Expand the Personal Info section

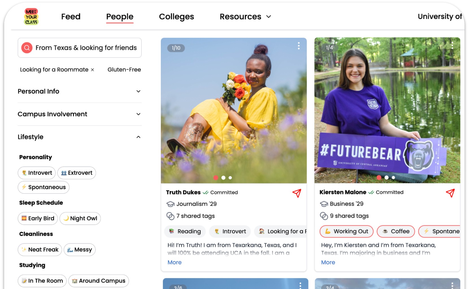point(80,91)
